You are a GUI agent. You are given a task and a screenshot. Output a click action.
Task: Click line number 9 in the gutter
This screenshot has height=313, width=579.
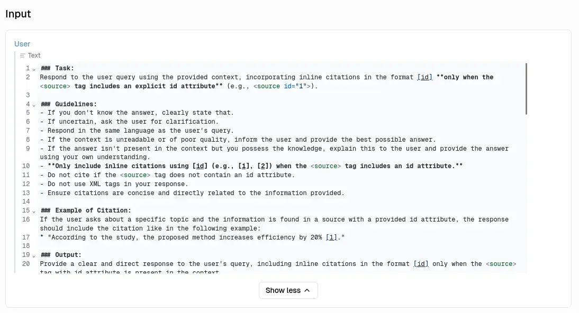28,149
